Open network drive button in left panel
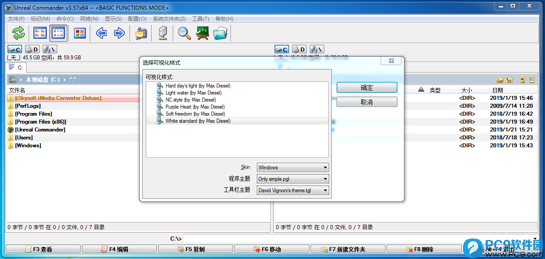 pos(49,49)
